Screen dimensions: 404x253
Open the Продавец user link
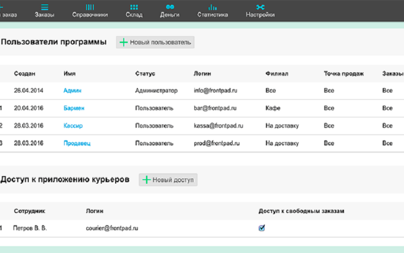pyautogui.click(x=77, y=143)
